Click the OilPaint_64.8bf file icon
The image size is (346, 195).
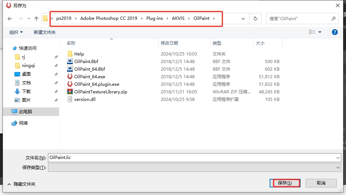pos(70,69)
